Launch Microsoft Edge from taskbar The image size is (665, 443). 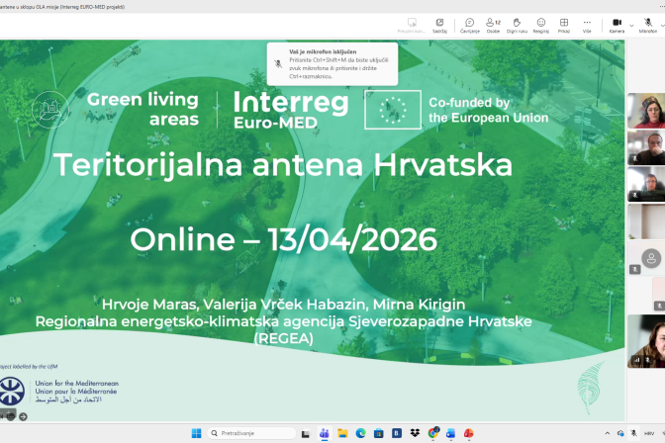pyautogui.click(x=360, y=433)
